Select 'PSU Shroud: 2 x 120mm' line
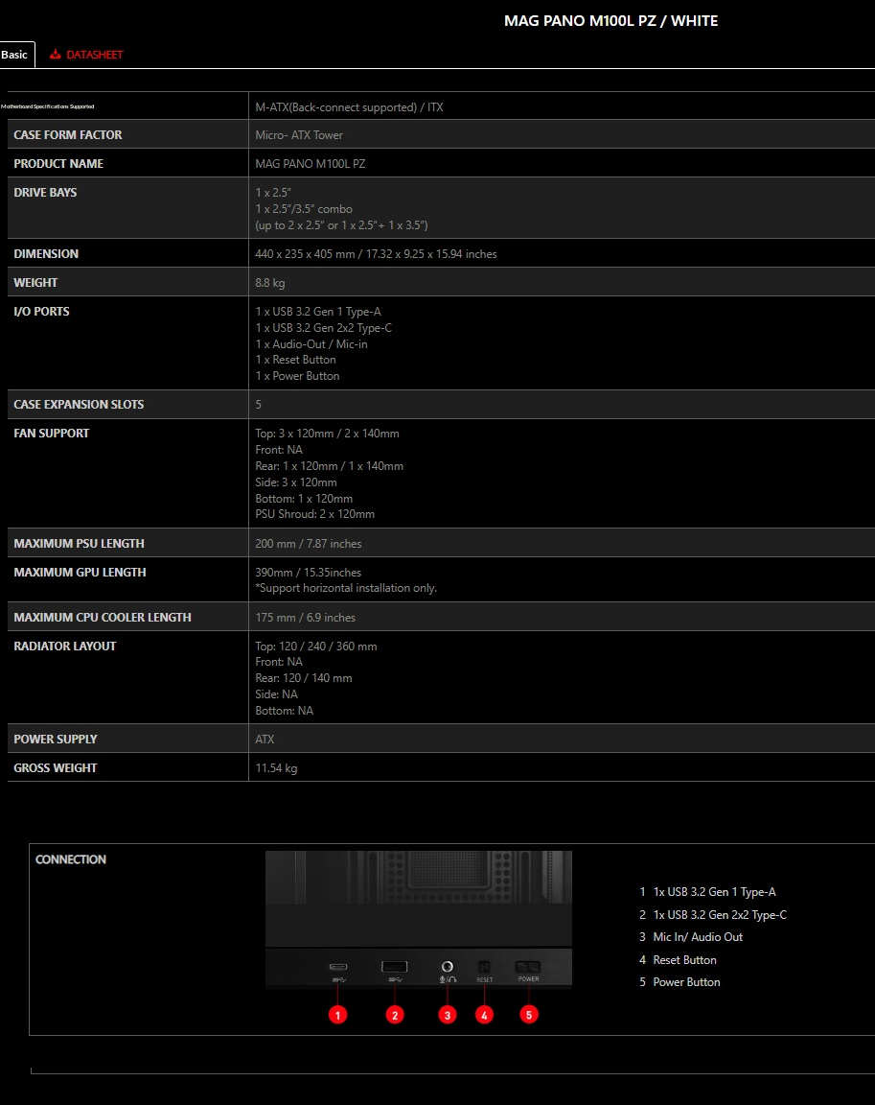875x1105 pixels. [x=314, y=514]
